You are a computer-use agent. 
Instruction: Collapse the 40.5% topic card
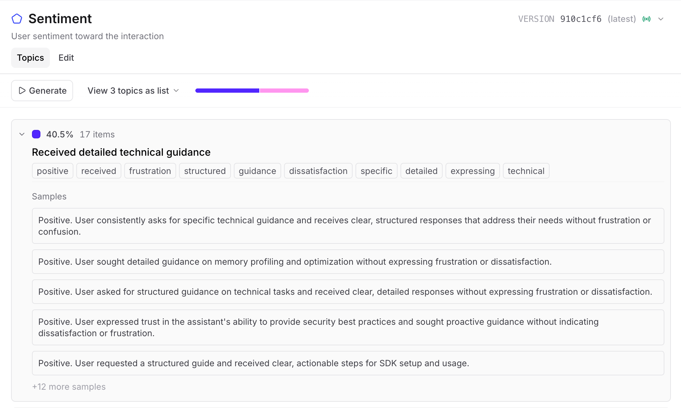22,134
